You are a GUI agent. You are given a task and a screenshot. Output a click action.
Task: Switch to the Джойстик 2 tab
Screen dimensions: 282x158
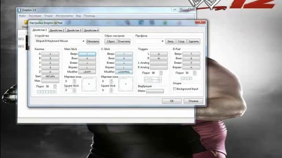point(57,30)
